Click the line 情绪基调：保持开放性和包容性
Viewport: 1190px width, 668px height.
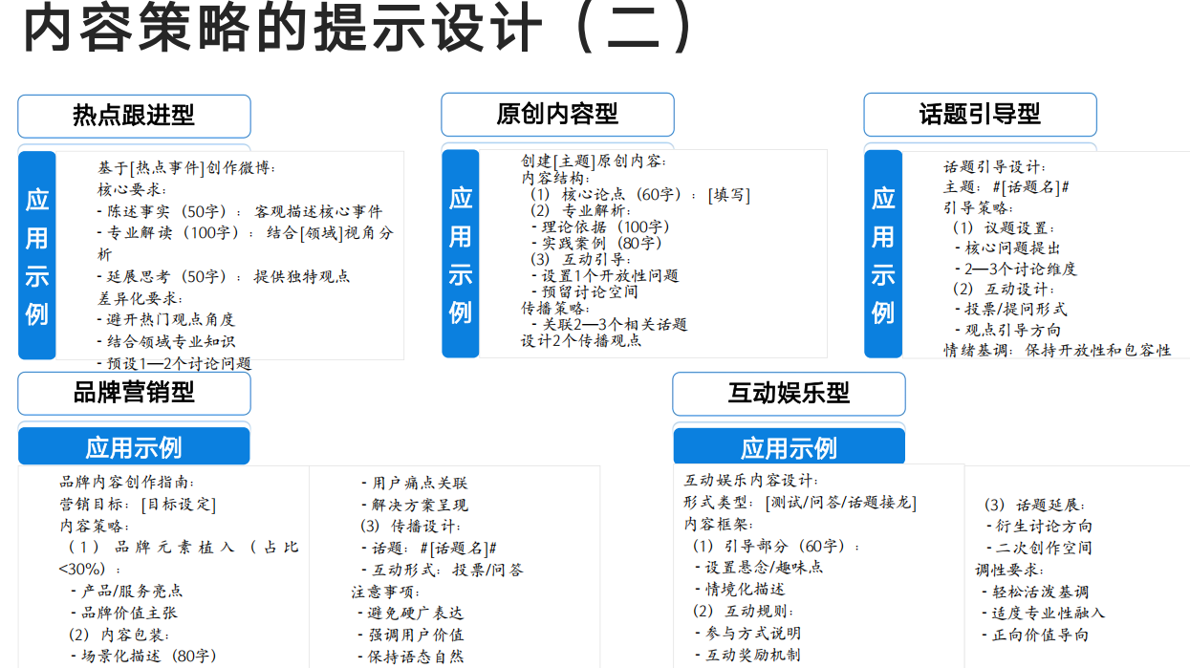click(x=1058, y=351)
